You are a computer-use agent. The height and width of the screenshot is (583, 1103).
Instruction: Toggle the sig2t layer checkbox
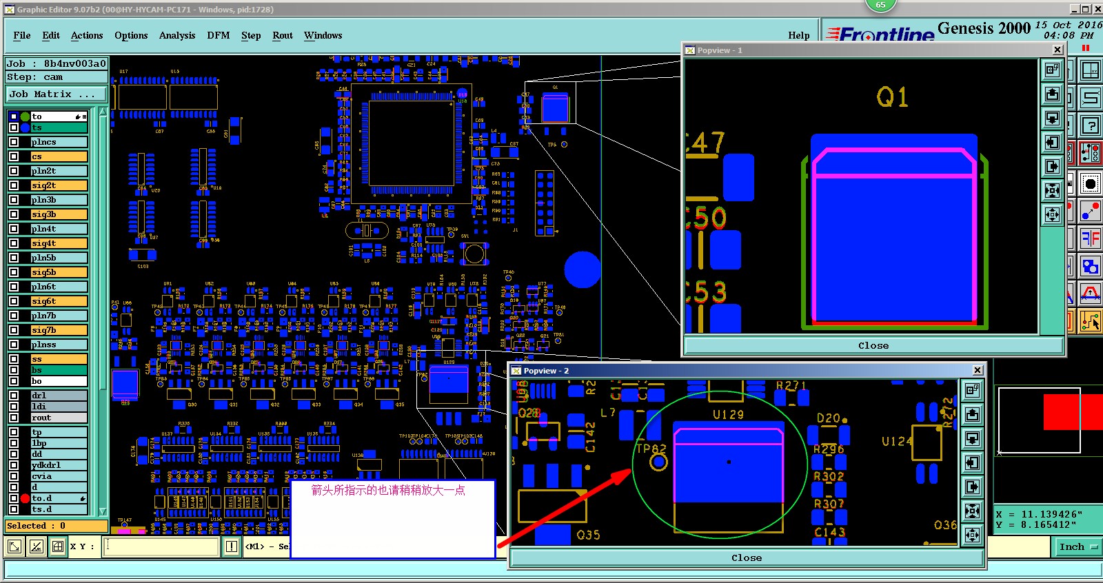coord(14,185)
